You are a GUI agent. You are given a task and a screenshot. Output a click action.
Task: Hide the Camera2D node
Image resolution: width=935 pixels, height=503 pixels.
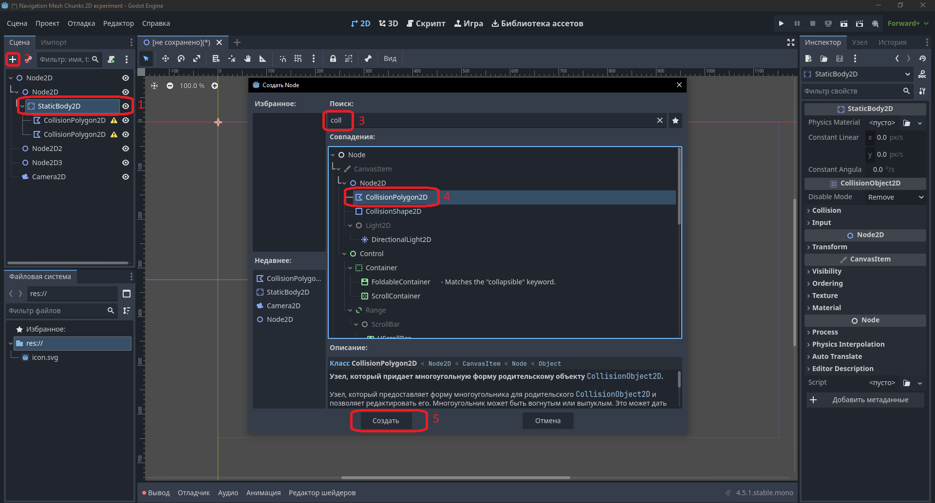tap(126, 177)
